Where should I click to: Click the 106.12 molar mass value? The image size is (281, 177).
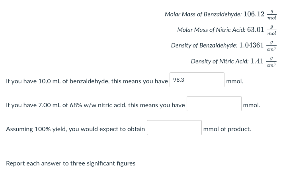[254, 14]
